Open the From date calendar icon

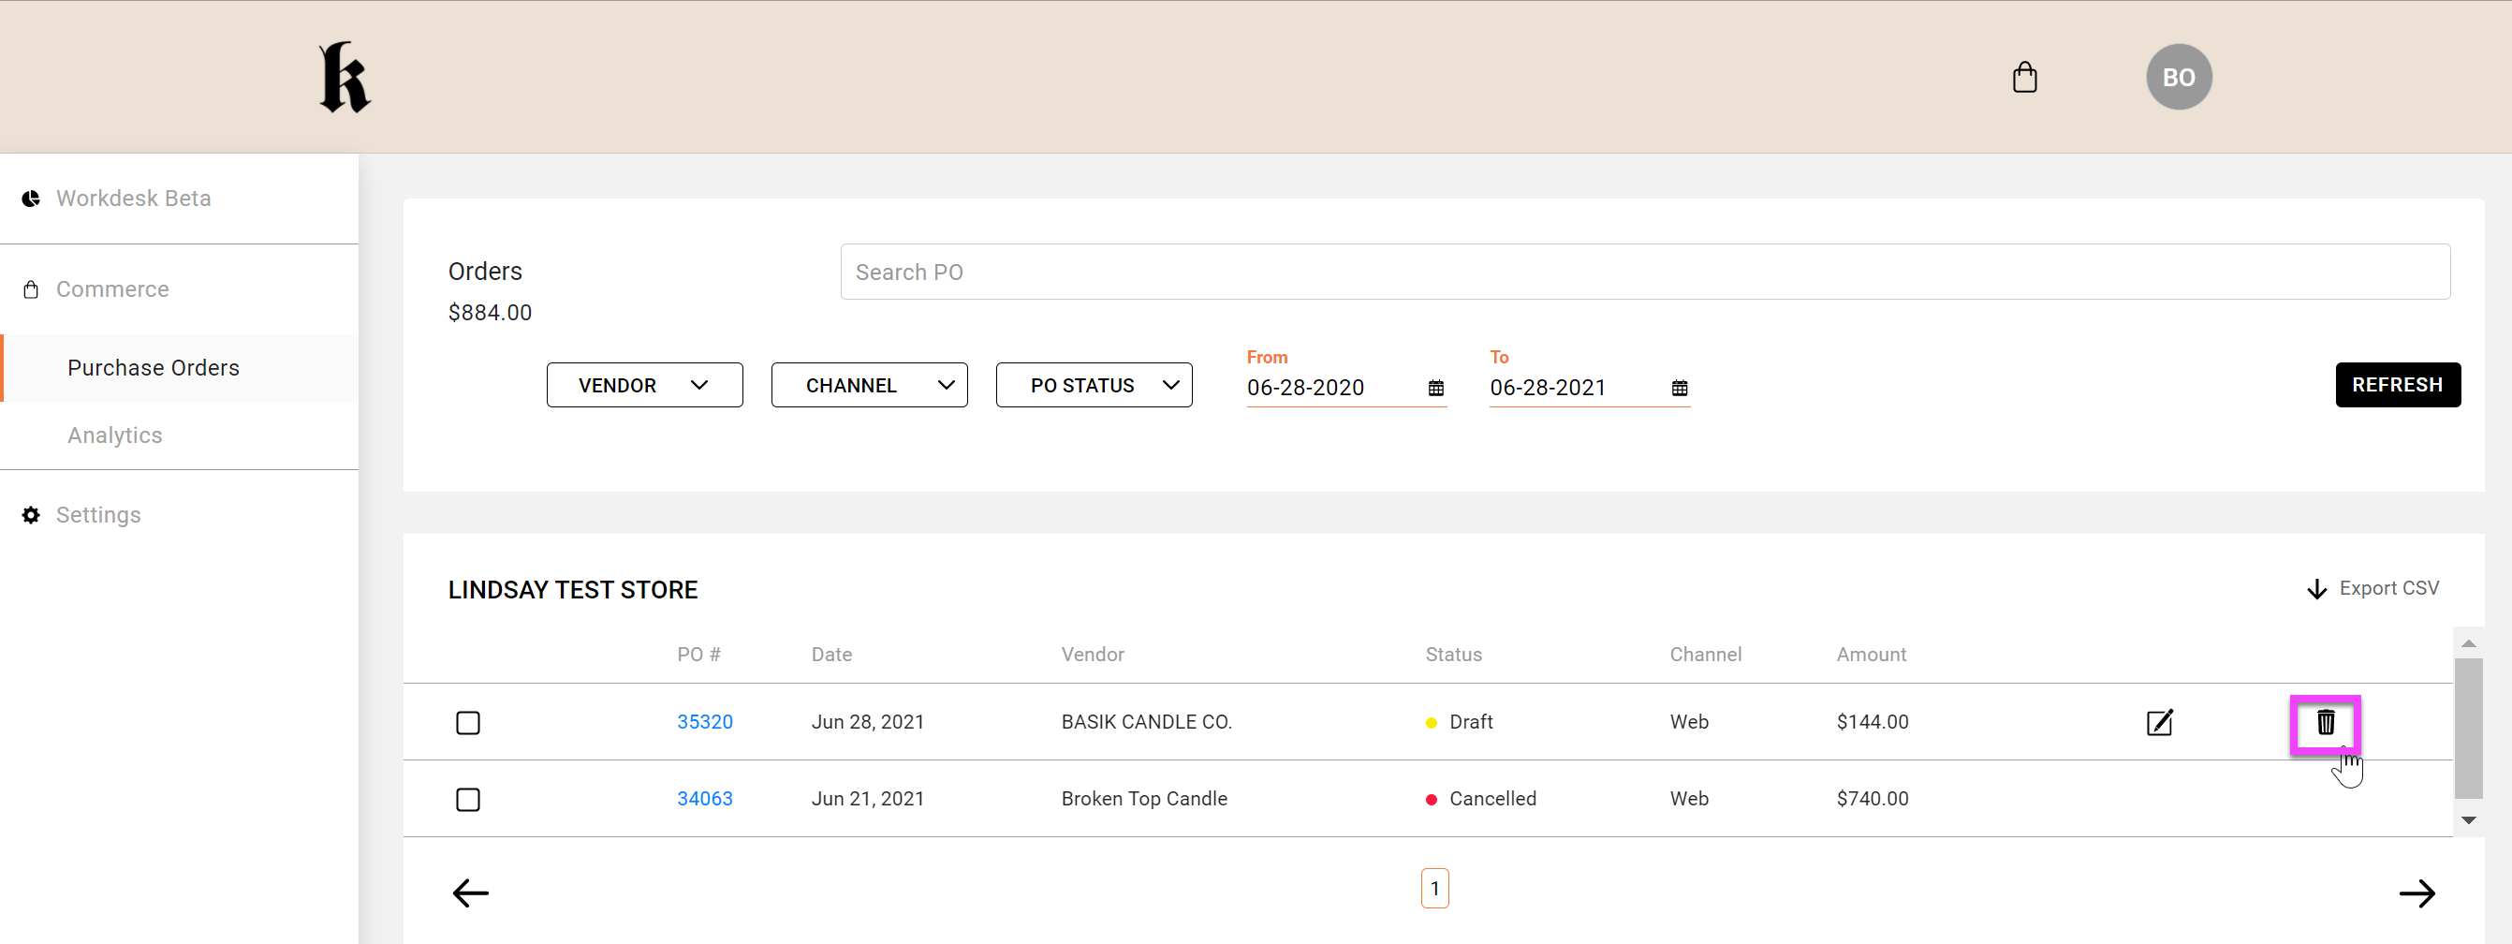point(1435,388)
